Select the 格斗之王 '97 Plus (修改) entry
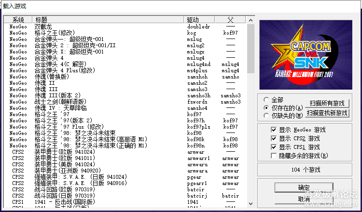 click(69, 126)
